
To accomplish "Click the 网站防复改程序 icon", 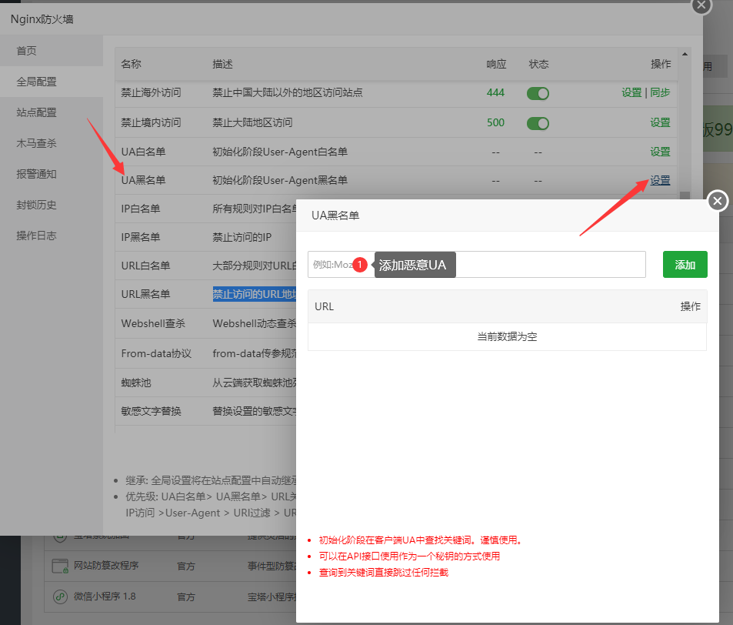I will pos(59,564).
